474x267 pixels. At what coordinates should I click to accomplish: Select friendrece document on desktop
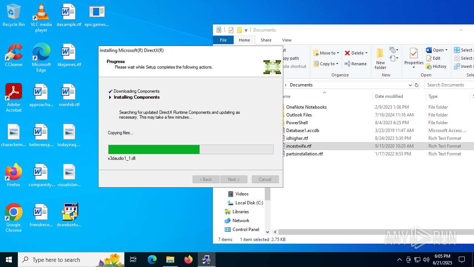click(41, 216)
